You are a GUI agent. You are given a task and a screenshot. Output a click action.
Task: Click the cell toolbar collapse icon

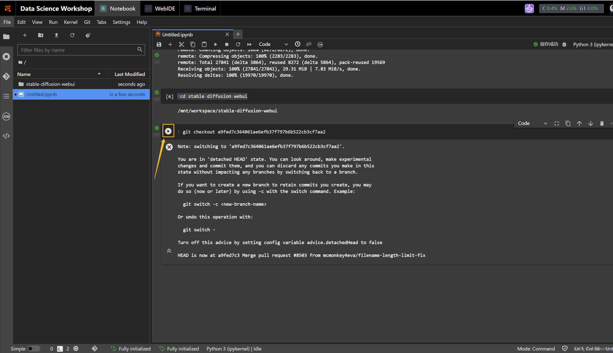pos(557,123)
